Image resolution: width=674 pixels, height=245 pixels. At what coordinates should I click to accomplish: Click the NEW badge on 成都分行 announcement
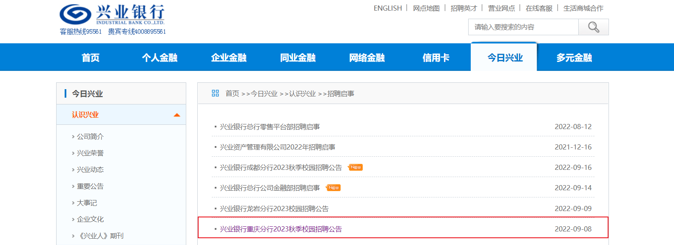(355, 167)
